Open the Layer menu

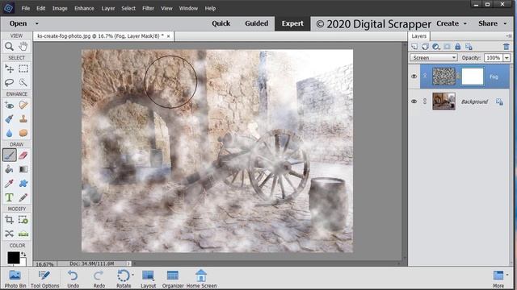(107, 8)
